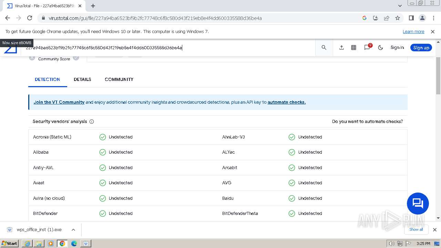Click the browser Forward arrow
441x248 pixels.
pos(19,18)
